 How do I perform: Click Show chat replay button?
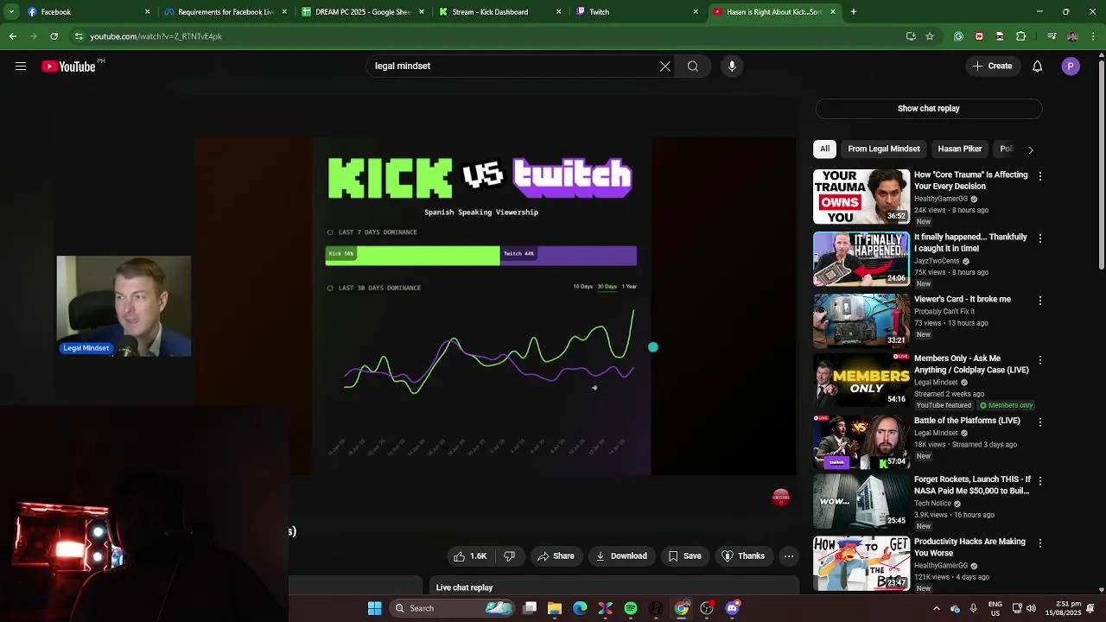[x=929, y=109]
